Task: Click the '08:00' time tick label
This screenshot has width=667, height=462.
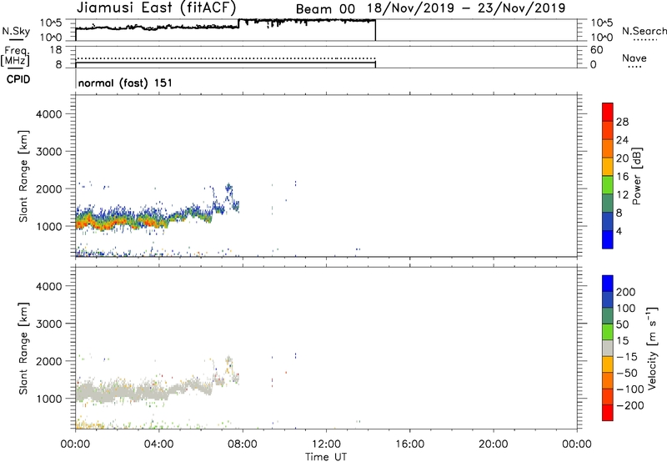Action: (243, 444)
